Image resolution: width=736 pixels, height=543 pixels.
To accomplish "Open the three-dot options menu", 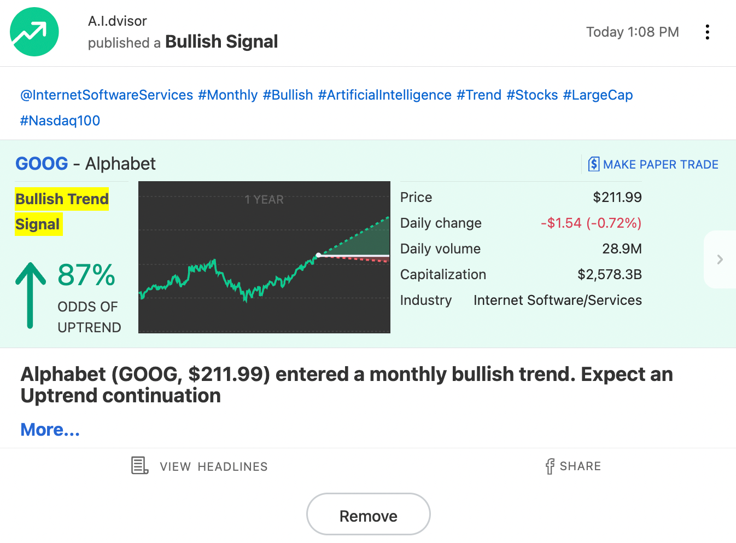I will (708, 32).
